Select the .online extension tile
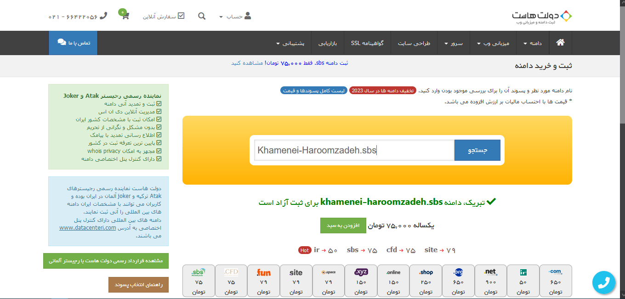This screenshot has width=625, height=299. point(393,281)
